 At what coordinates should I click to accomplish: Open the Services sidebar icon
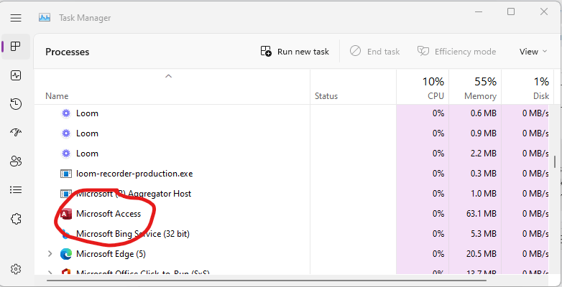16,219
